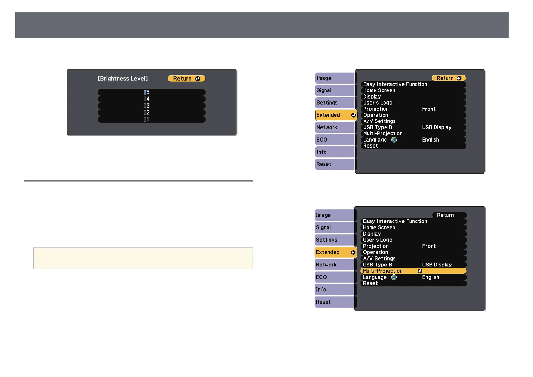Click 'English' value in lower menu

pyautogui.click(x=430, y=277)
